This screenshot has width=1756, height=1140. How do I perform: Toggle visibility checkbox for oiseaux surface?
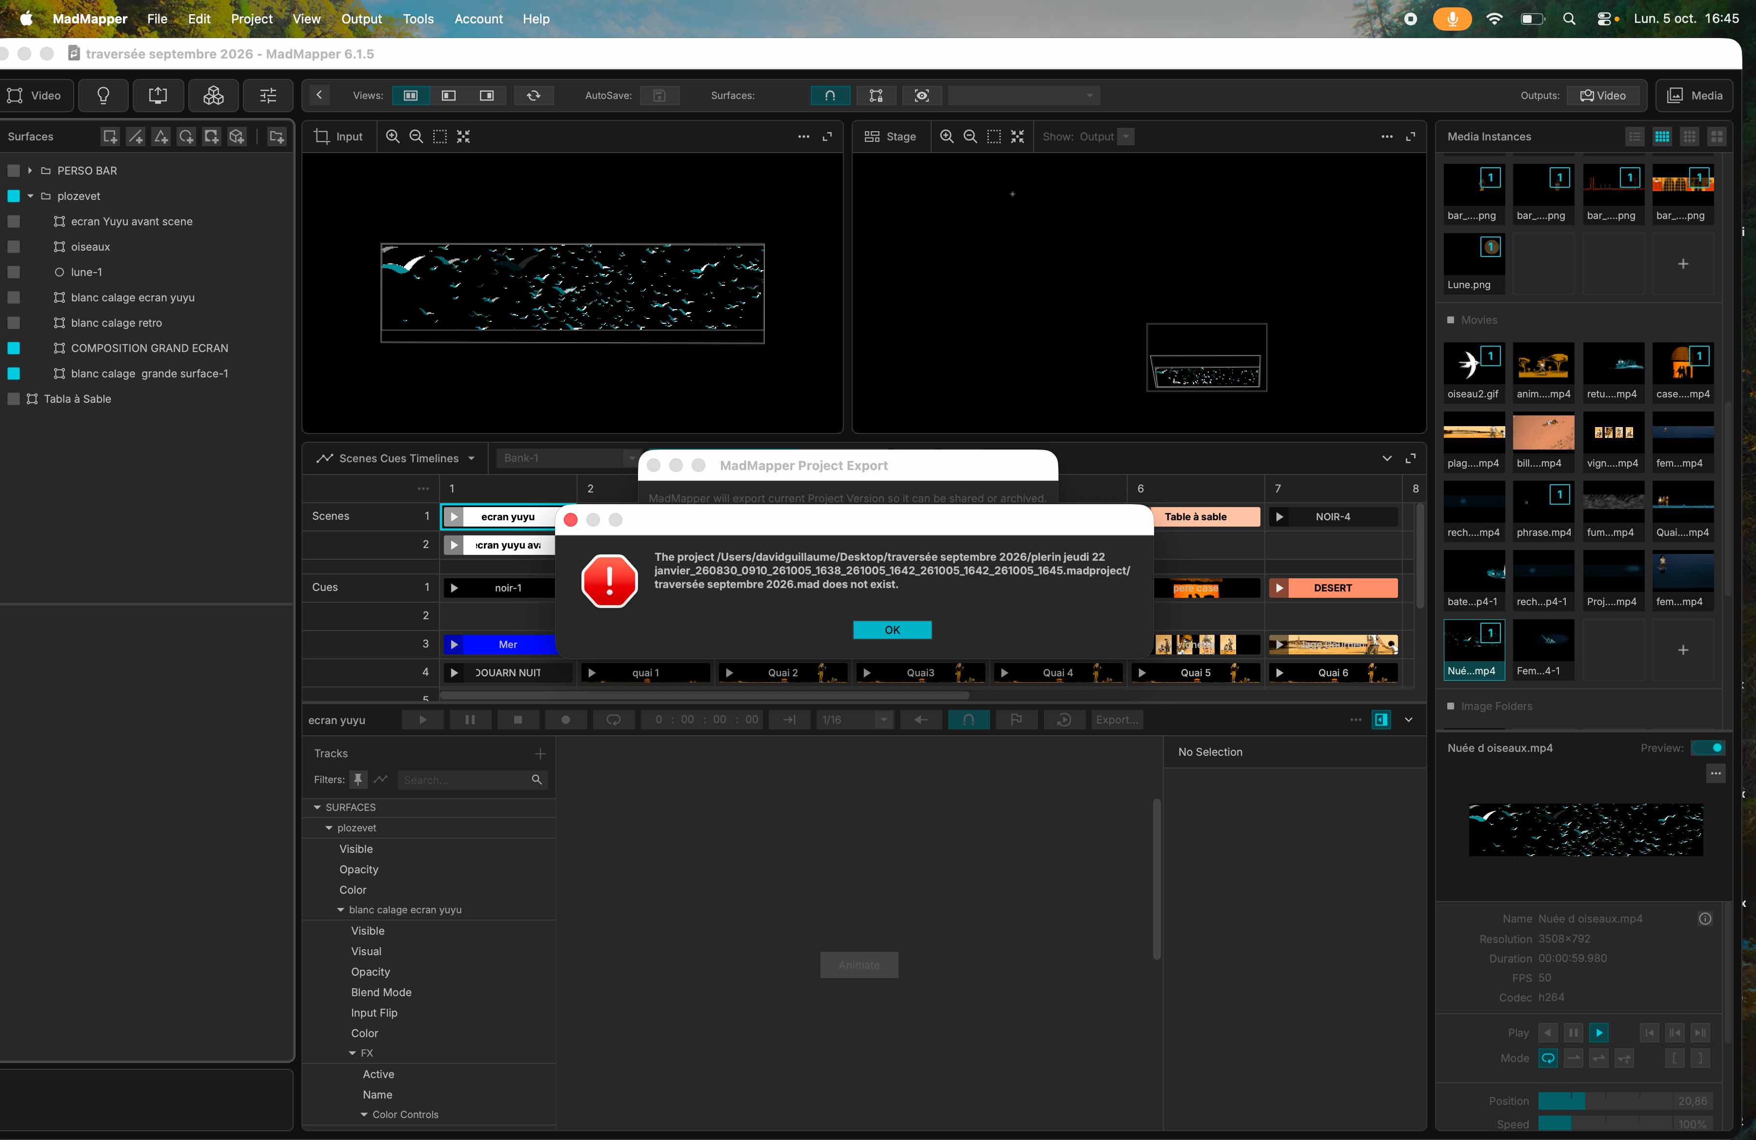click(x=13, y=247)
